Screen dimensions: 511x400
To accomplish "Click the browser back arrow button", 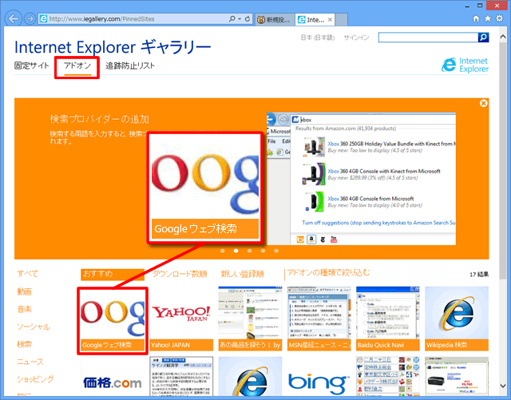I will click(x=13, y=18).
